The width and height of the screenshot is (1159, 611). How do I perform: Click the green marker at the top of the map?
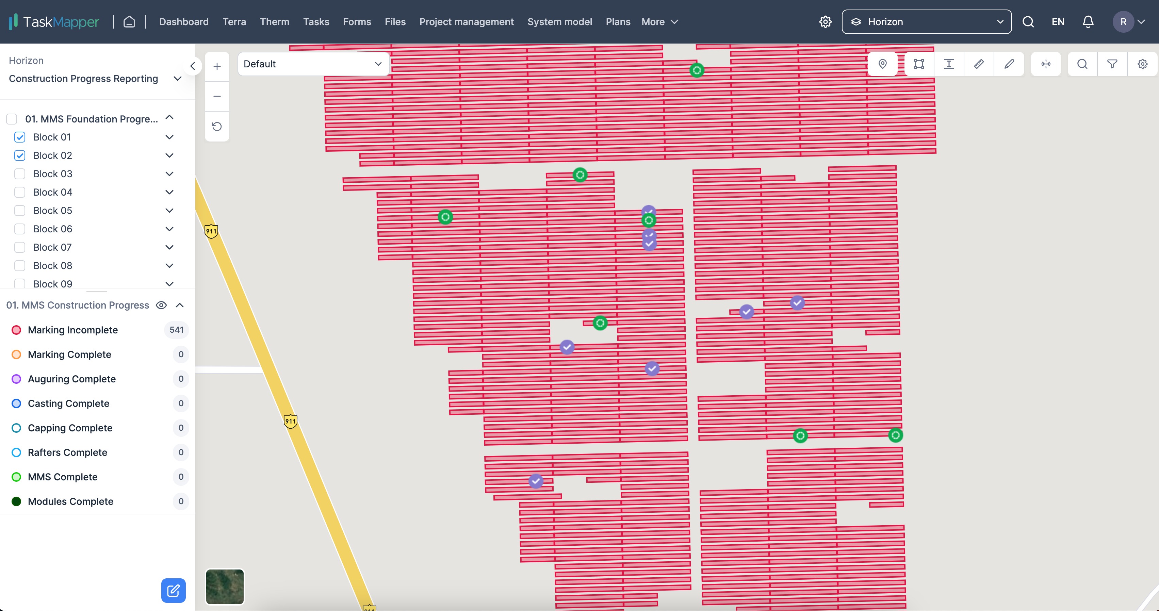[697, 70]
